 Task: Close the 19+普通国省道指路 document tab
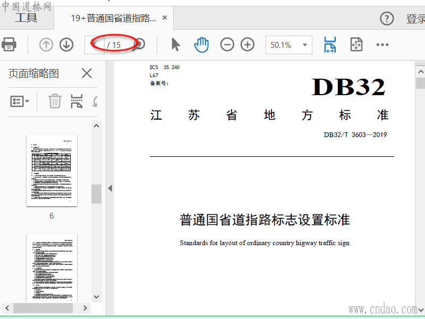165,18
